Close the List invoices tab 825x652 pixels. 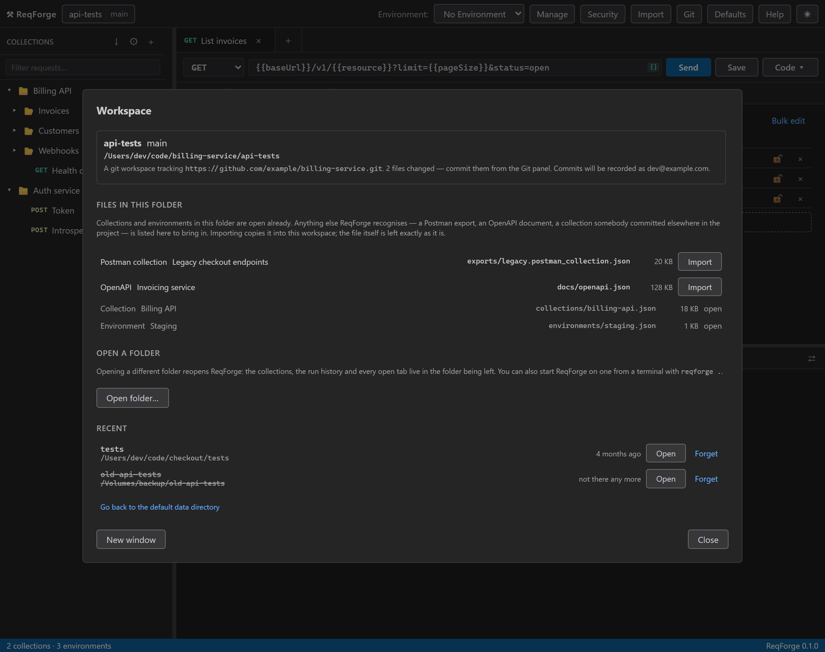click(x=258, y=41)
